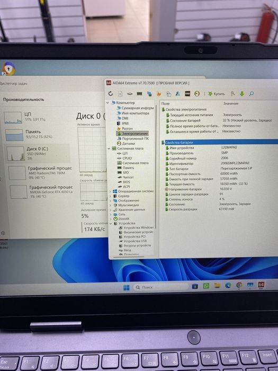Select the Свойства батареи highlighted row

pyautogui.click(x=220, y=142)
